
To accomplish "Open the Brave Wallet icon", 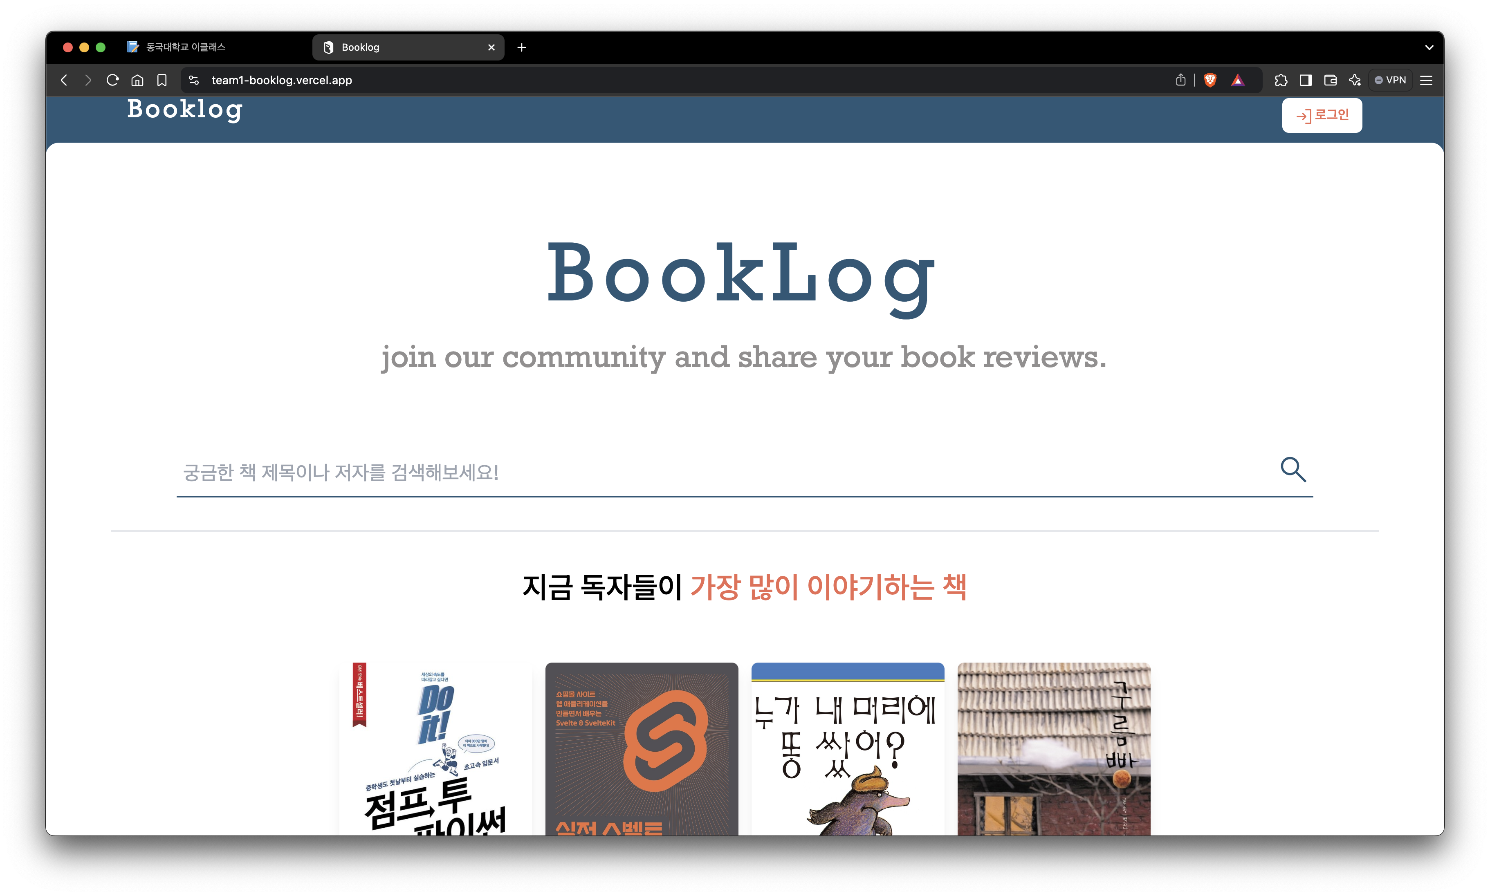I will (x=1330, y=80).
